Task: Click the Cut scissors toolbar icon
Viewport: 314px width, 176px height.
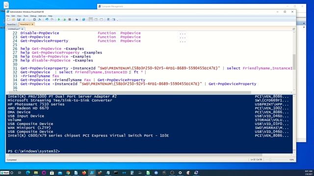Action: [x=24, y=20]
